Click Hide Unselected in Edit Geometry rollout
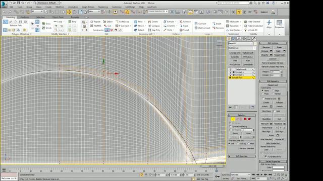The height and width of the screenshot is (181, 323). tap(273, 143)
